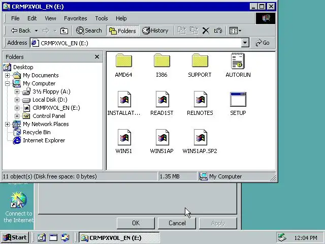Open the Tools menu

click(x=102, y=18)
